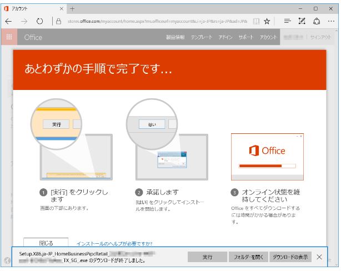Screen dimensions: 341x271
Task: Click the Share icon in toolbar
Action: (x=317, y=21)
